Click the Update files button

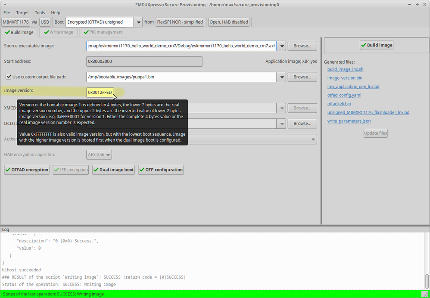tap(375, 133)
